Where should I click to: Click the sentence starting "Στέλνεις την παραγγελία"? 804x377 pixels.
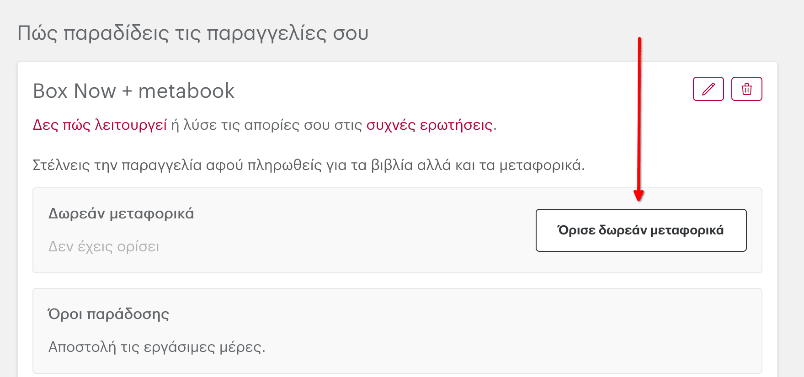(x=309, y=165)
